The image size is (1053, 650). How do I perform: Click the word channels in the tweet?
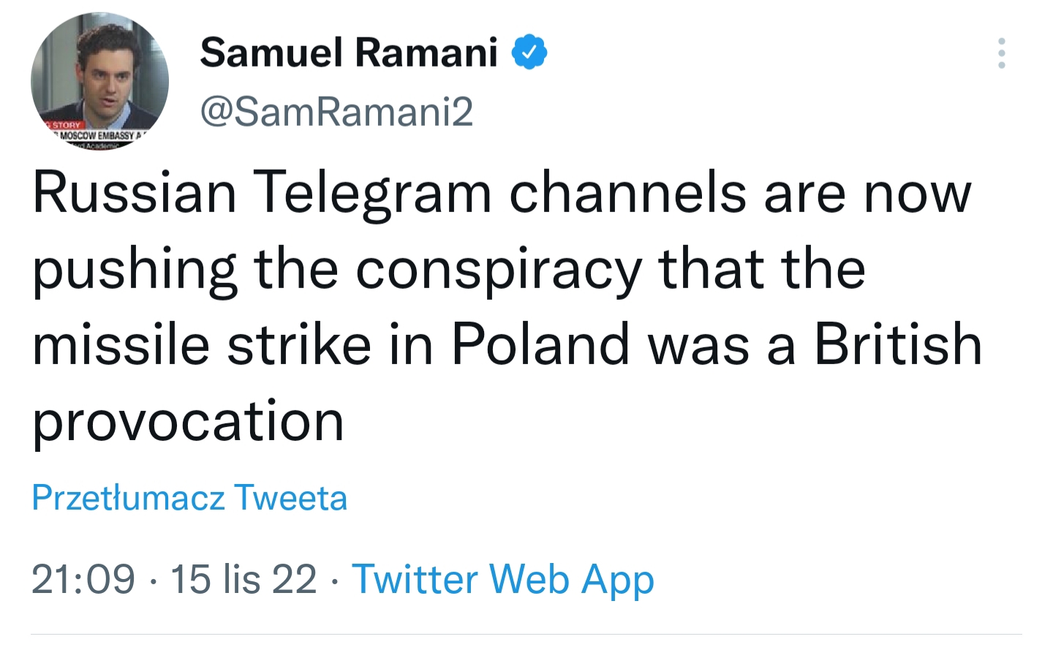[x=627, y=194]
